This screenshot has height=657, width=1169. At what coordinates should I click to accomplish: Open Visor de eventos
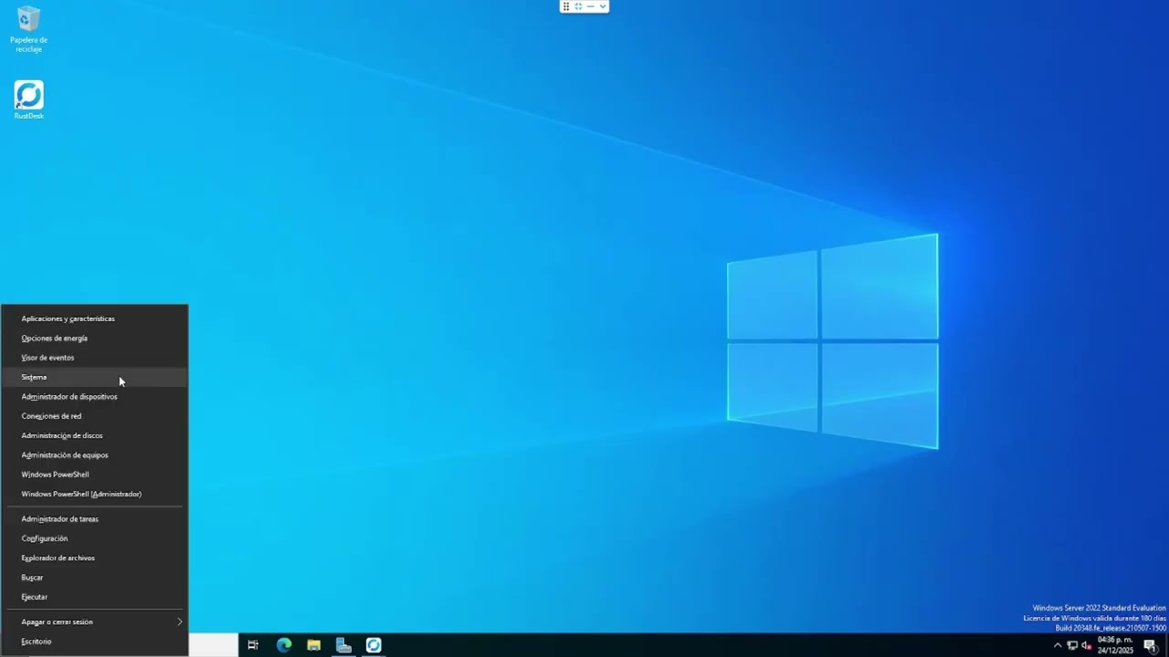(95, 358)
